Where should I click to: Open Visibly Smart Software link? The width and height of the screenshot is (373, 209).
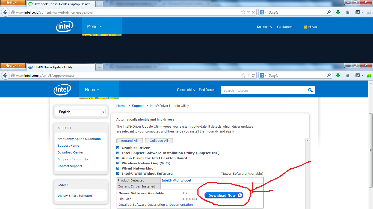coord(75,196)
